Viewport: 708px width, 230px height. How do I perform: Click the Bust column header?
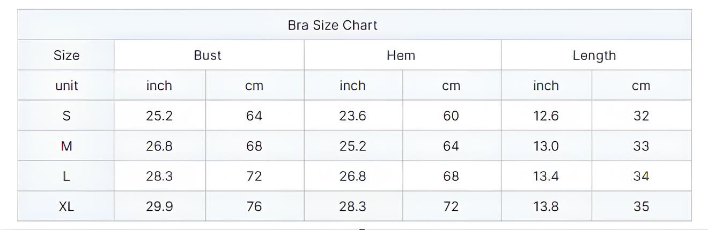coord(209,55)
